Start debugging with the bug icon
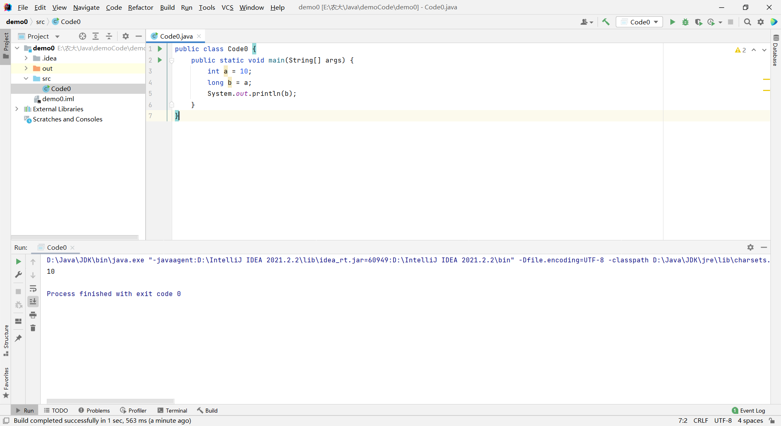This screenshot has width=781, height=426. [685, 22]
